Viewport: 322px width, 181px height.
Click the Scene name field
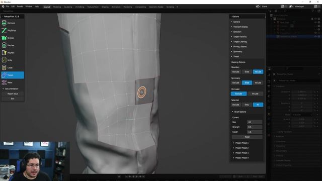(270, 7)
